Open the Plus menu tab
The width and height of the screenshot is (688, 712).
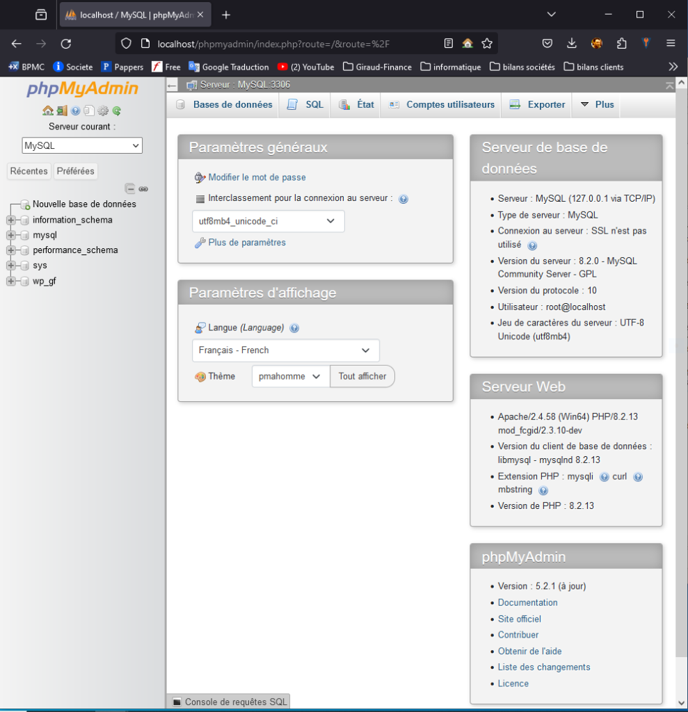(x=598, y=105)
